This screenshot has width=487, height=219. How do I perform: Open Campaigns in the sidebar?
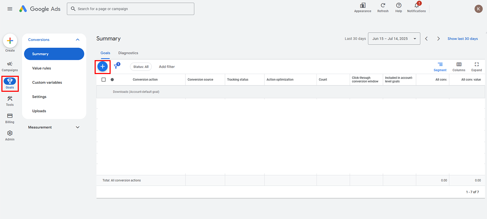[x=10, y=66]
